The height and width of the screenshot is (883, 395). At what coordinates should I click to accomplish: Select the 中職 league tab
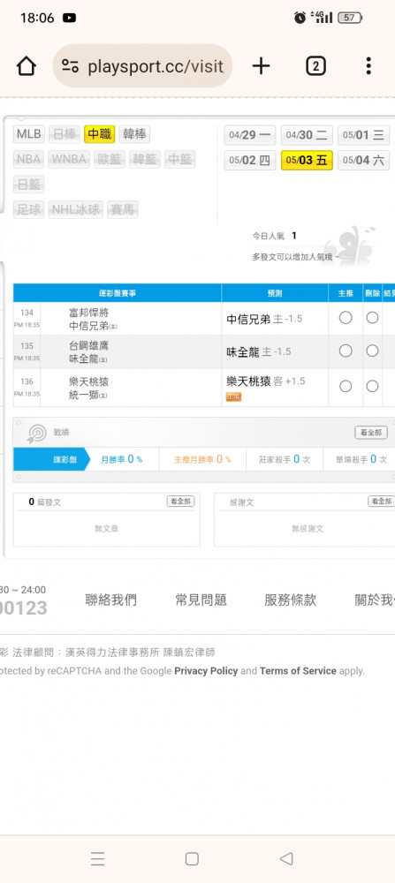coord(99,134)
